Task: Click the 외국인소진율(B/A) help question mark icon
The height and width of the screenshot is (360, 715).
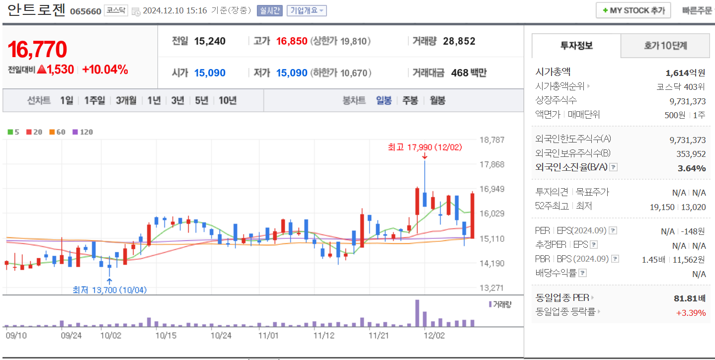Action: coord(613,168)
